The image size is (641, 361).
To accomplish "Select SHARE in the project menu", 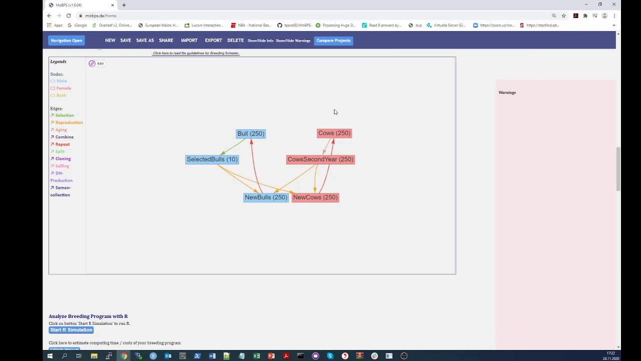I will pos(166,41).
